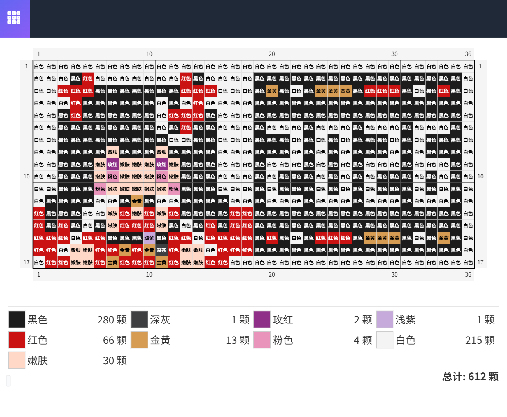This screenshot has width=507, height=417.
Task: Open the purple app grid menu icon
Action: click(x=14, y=18)
